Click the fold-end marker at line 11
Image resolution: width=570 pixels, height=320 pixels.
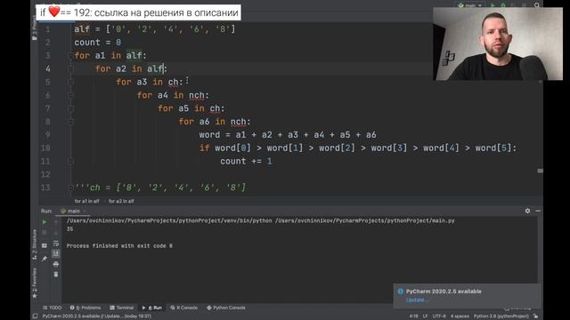(71, 161)
